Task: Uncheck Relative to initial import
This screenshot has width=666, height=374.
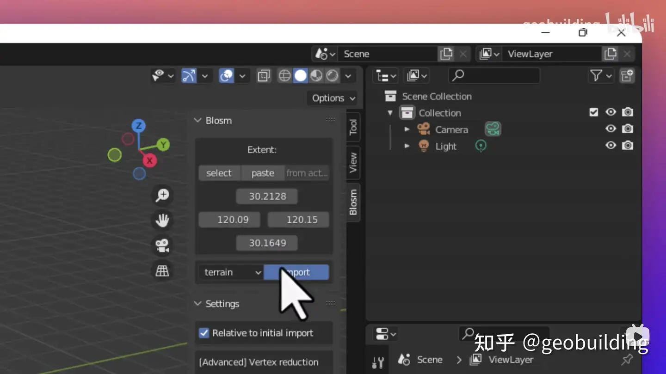Action: (x=204, y=333)
